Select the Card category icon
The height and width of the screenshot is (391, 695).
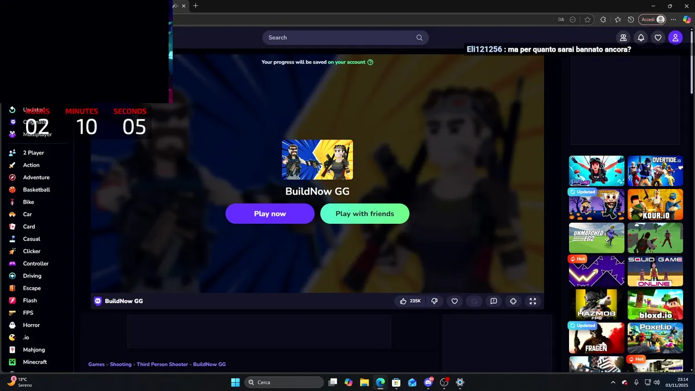tap(12, 226)
